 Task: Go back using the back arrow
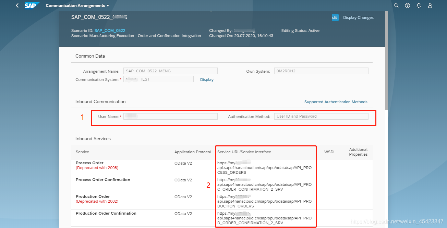[x=17, y=5]
